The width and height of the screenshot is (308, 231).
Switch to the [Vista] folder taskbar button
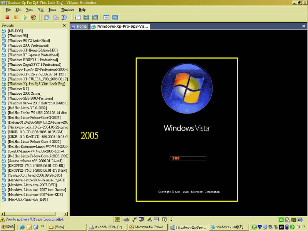point(67,227)
